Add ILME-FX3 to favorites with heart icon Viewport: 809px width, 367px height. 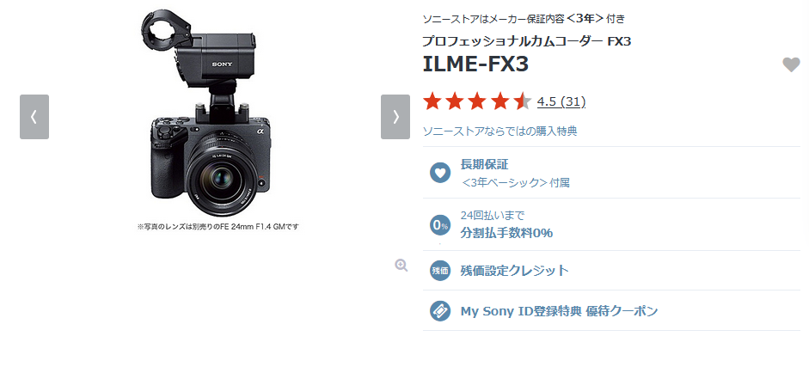(x=791, y=65)
